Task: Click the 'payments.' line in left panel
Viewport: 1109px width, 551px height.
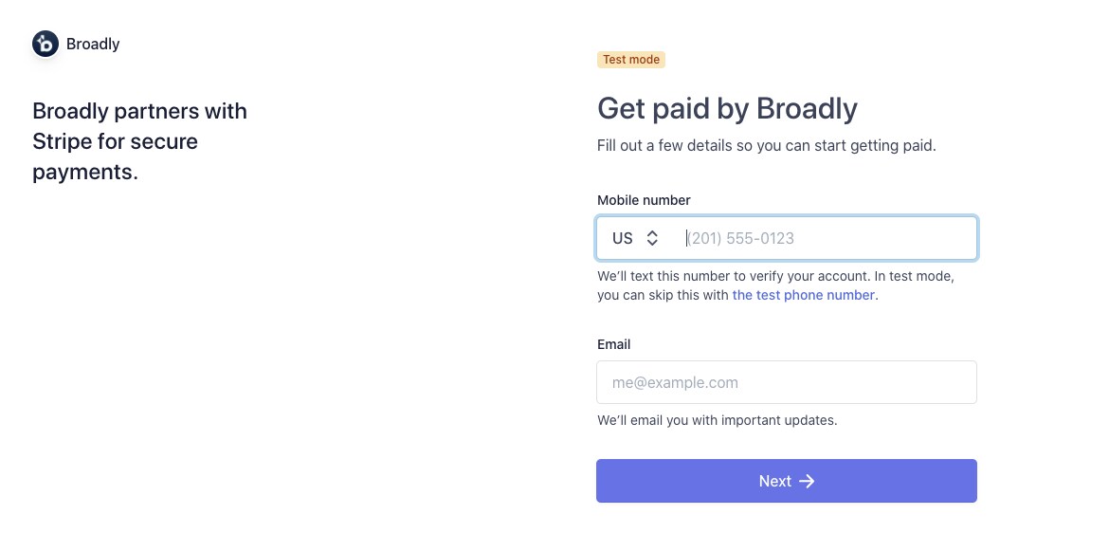Action: (x=85, y=172)
